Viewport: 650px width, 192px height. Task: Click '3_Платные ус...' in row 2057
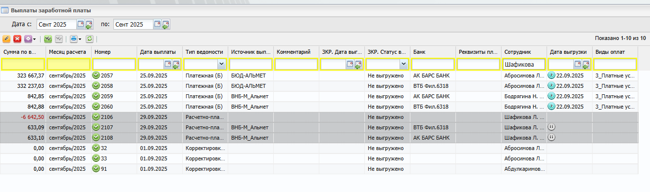(x=615, y=76)
